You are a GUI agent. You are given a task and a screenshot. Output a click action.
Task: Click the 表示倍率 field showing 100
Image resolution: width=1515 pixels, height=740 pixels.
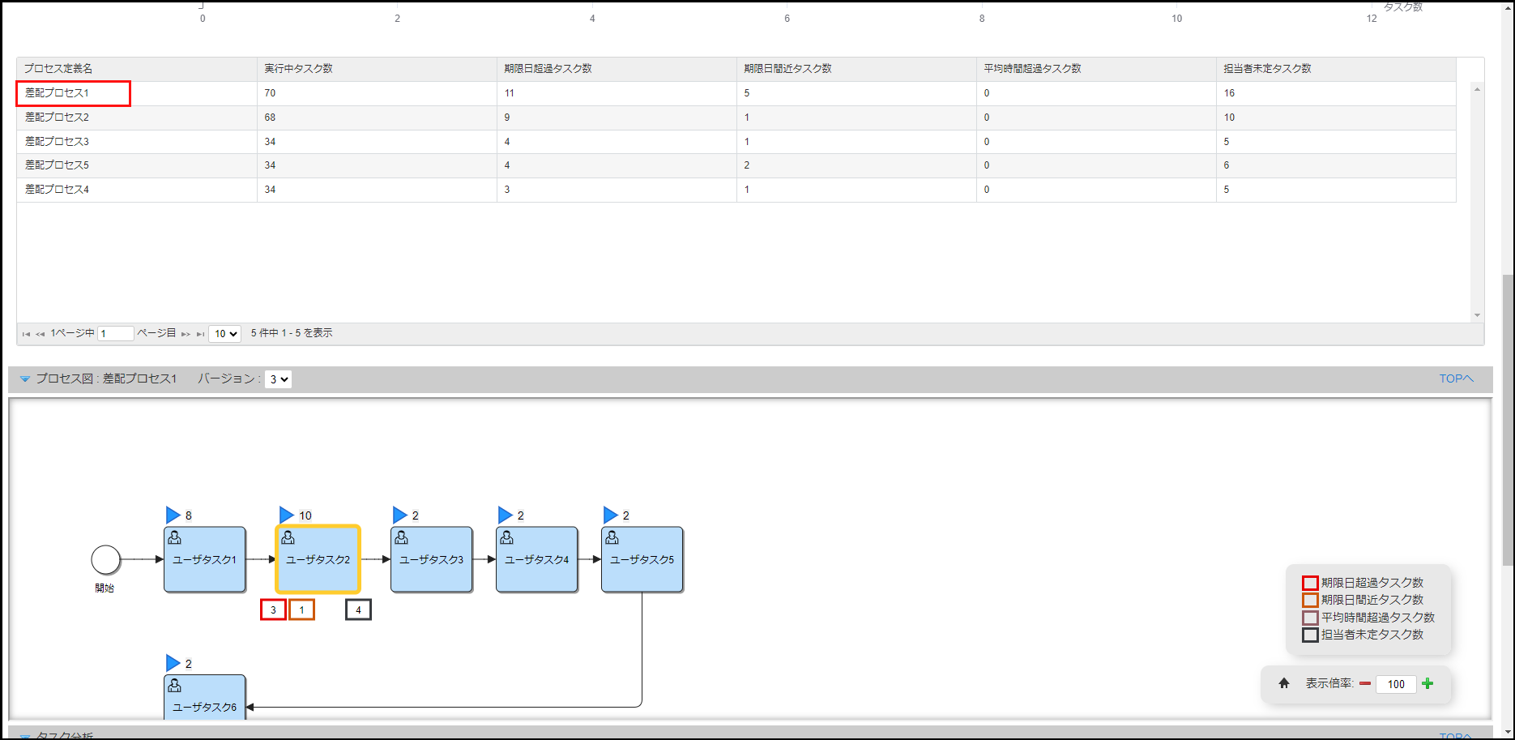1396,684
